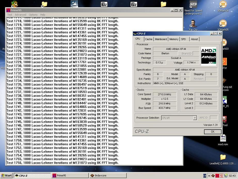
Task: Activate the Prime95 taskbar button
Action: (x=70, y=176)
